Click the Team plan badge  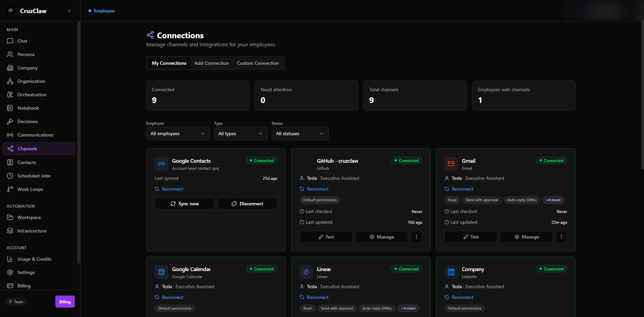(16, 302)
